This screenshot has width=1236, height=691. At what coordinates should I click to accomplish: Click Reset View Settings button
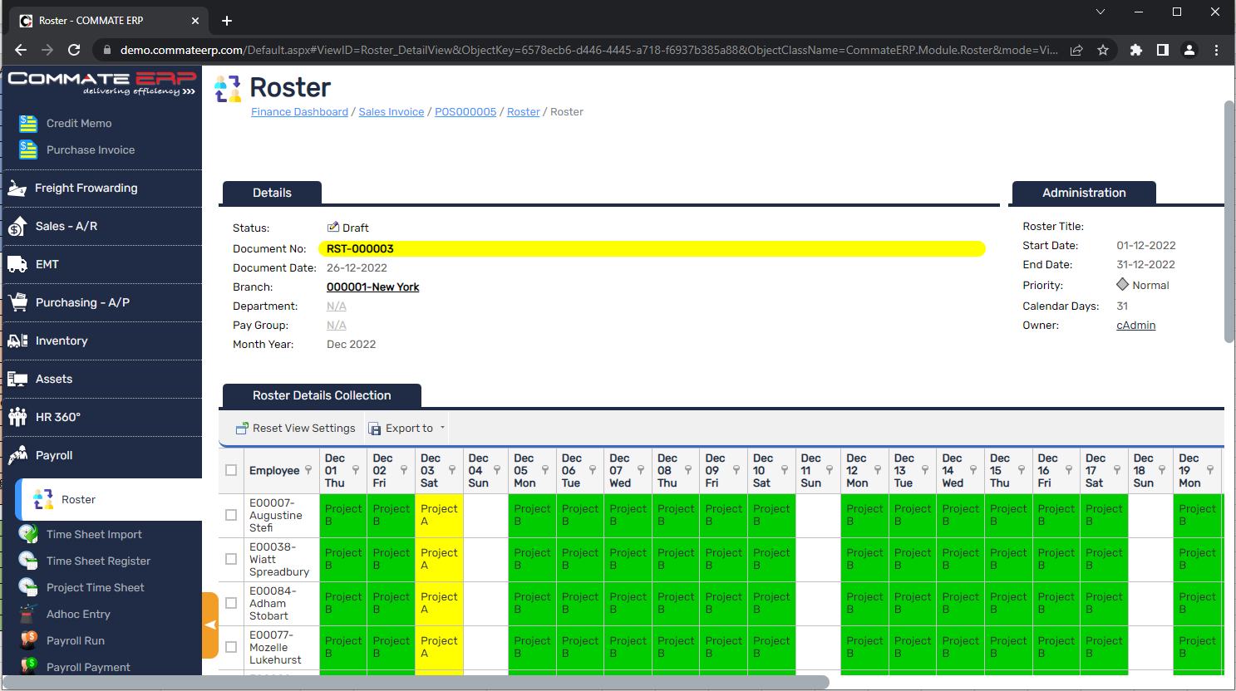[x=295, y=428]
